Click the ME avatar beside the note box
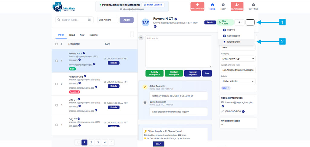This screenshot has width=310, height=147. [141, 38]
